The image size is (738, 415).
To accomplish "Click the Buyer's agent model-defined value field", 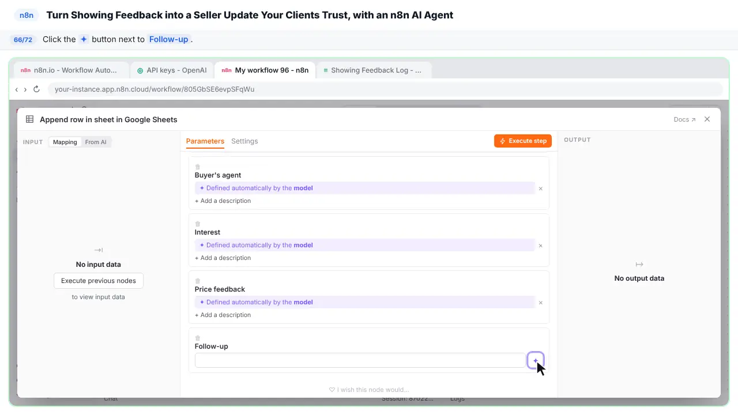I will tap(365, 188).
